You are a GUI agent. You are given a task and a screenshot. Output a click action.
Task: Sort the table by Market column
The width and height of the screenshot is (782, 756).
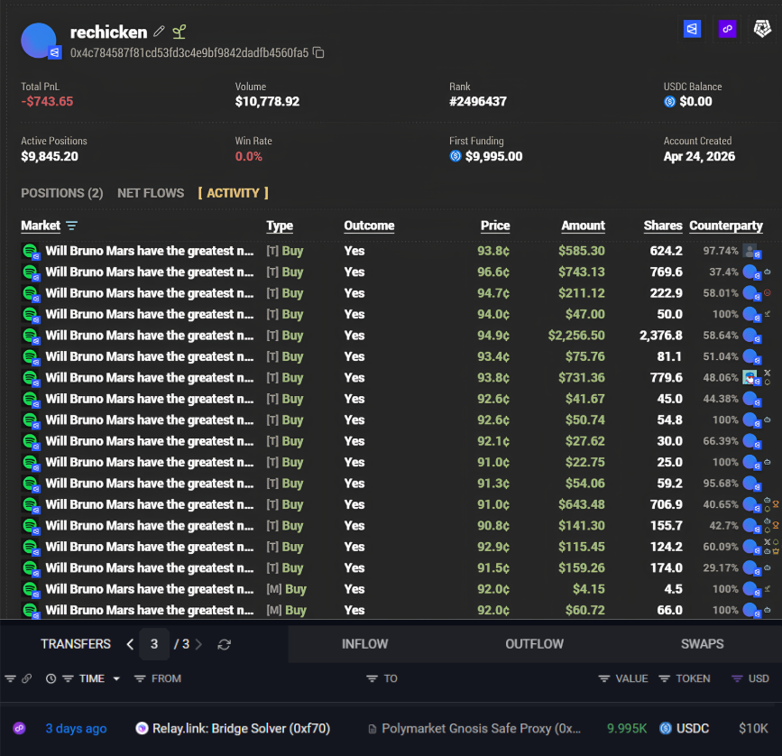tap(41, 226)
